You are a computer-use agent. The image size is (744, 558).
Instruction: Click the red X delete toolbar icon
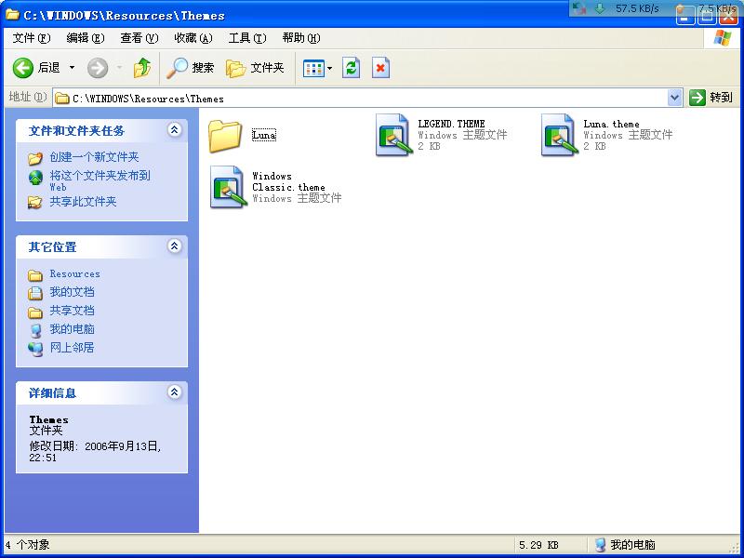click(x=380, y=68)
